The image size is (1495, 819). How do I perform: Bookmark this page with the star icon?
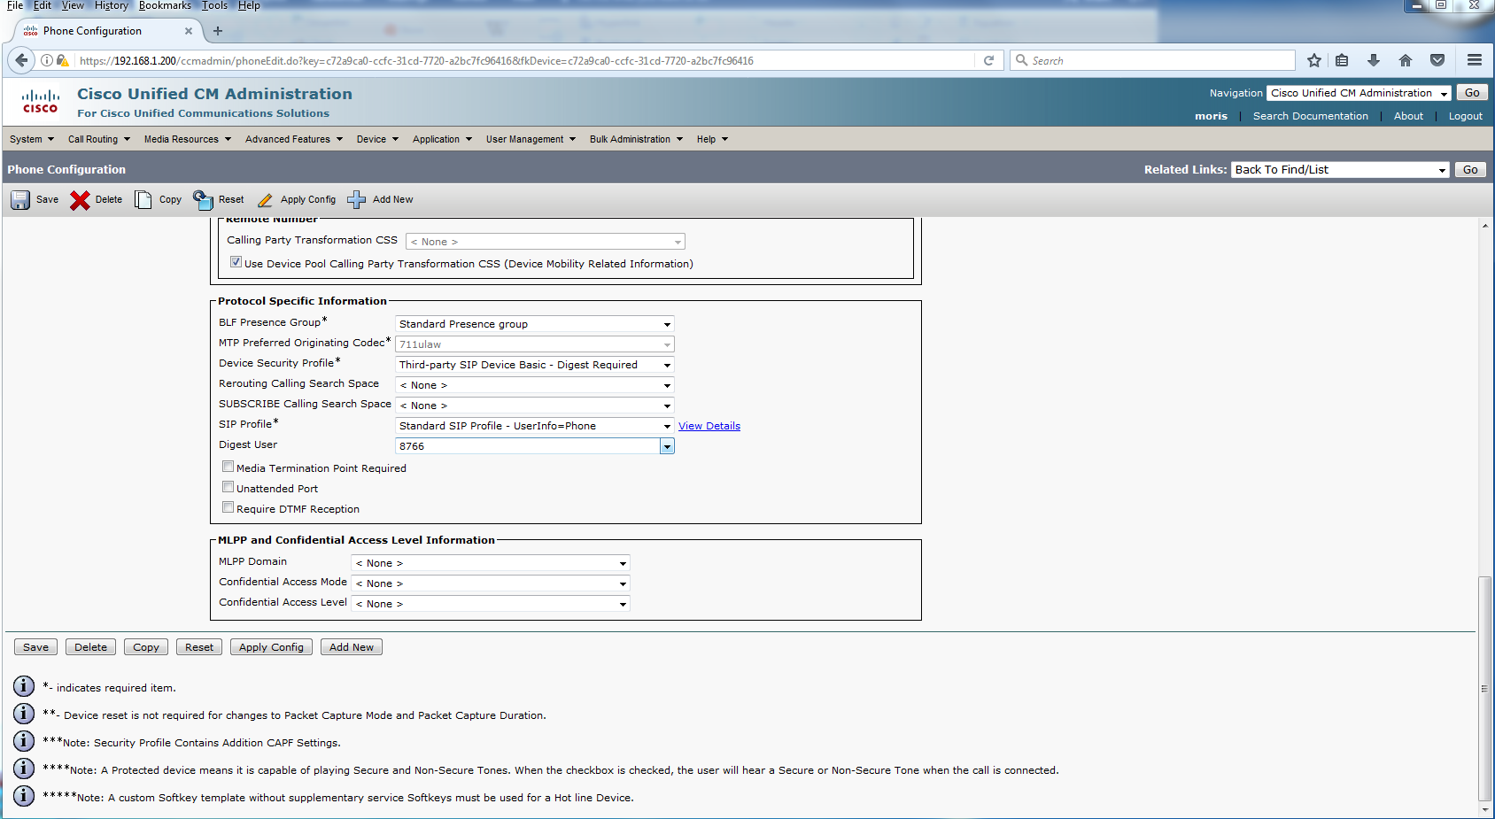tap(1314, 60)
